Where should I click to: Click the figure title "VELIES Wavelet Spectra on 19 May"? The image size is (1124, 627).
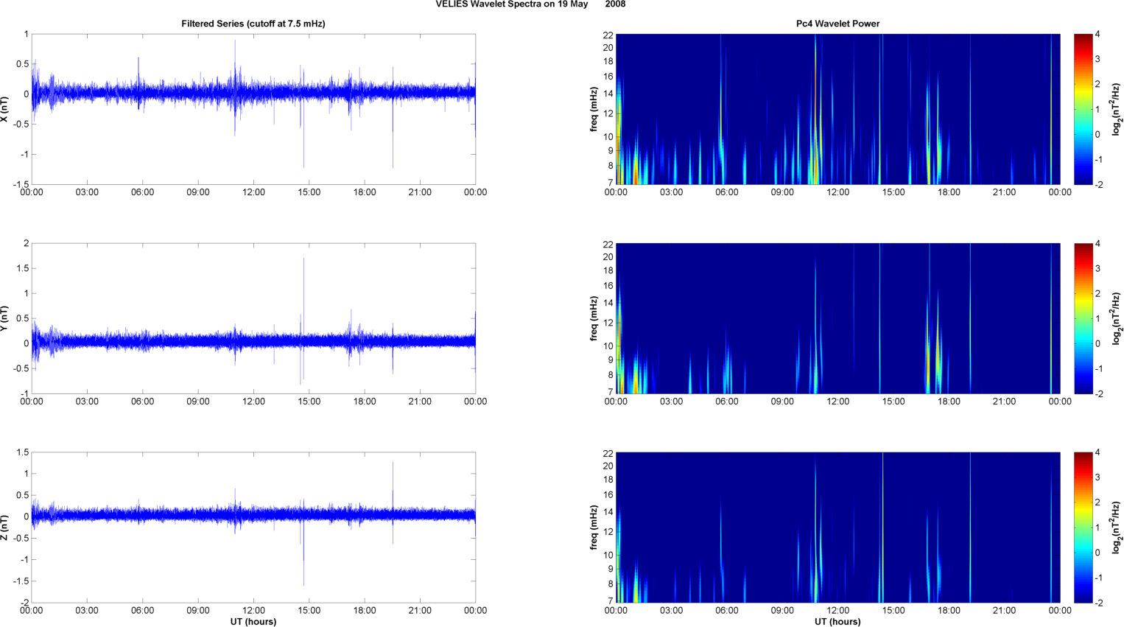[512, 4]
